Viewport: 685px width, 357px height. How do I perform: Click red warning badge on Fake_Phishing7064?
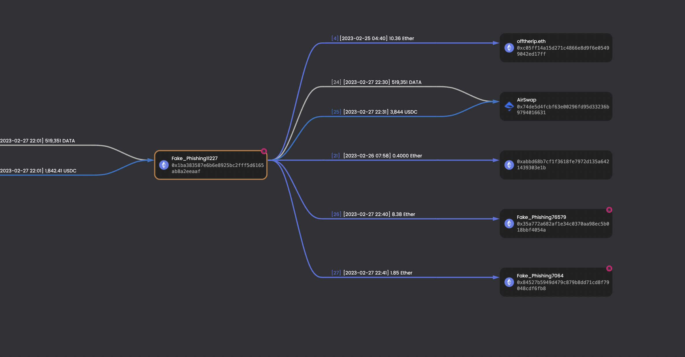pyautogui.click(x=609, y=268)
